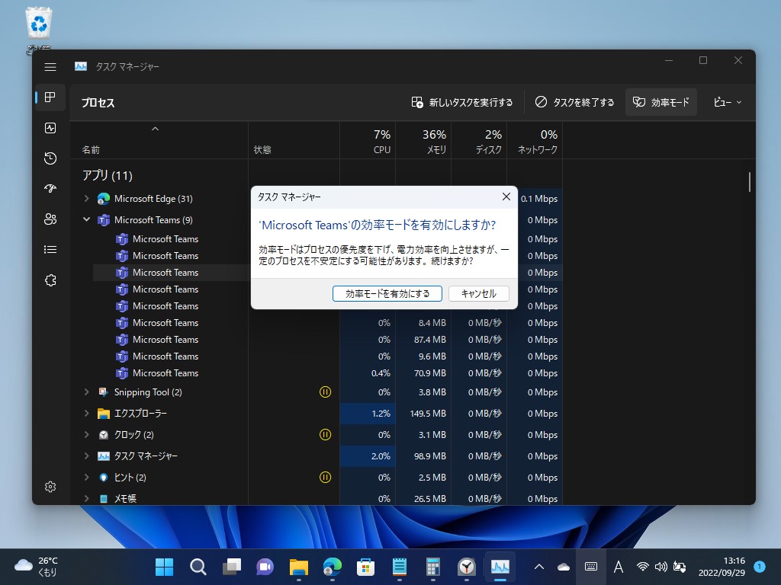Collapse the Microsoft Teams (9) group
Screen dimensions: 781x585
[x=87, y=219]
